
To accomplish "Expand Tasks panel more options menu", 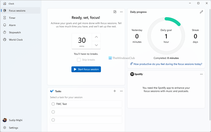I will 121,91.
